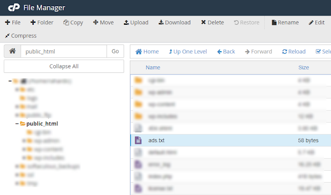The width and height of the screenshot is (331, 195).
Task: Sort files by Size column
Action: coord(304,68)
